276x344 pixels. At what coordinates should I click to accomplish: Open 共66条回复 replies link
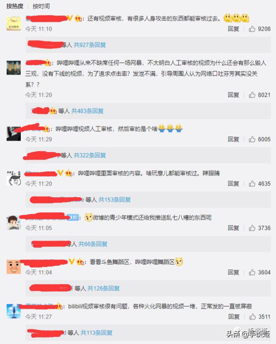[x=93, y=244]
